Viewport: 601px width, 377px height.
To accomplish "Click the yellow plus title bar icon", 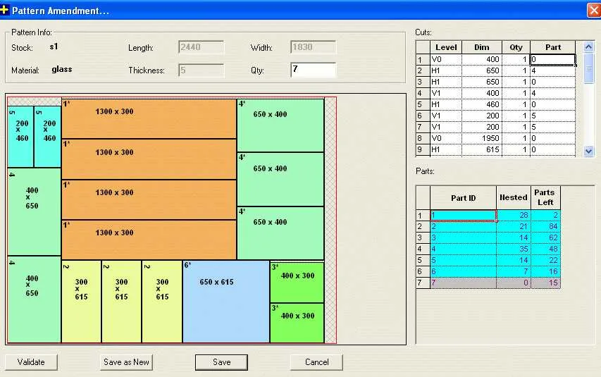I will (x=4, y=10).
